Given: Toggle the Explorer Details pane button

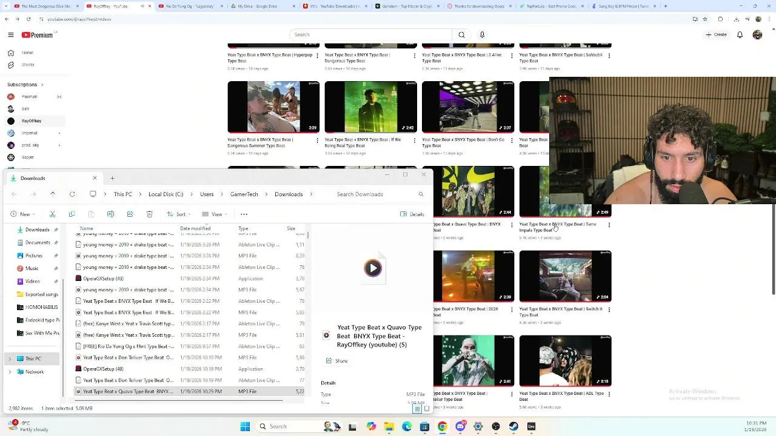Looking at the screenshot, I should (x=412, y=214).
